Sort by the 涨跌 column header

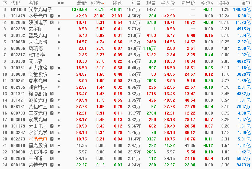click(117, 3)
